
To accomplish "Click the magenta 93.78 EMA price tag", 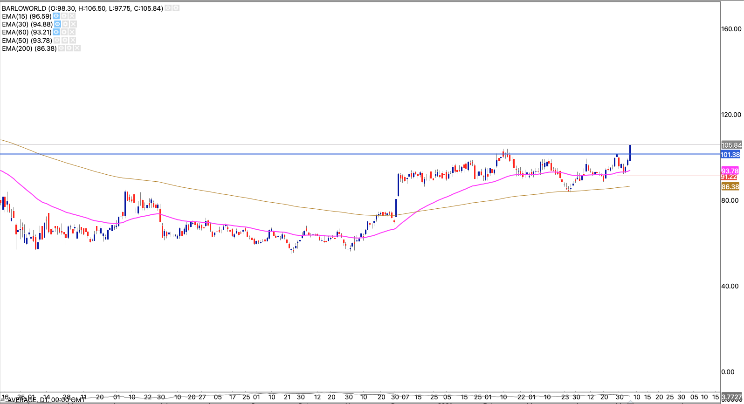I will coord(730,171).
